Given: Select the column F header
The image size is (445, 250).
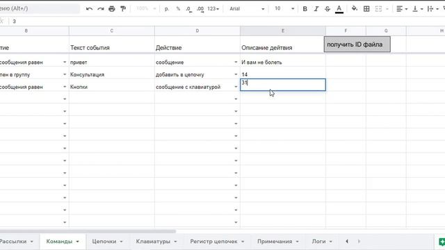Looking at the screenshot, I should coord(346,31).
